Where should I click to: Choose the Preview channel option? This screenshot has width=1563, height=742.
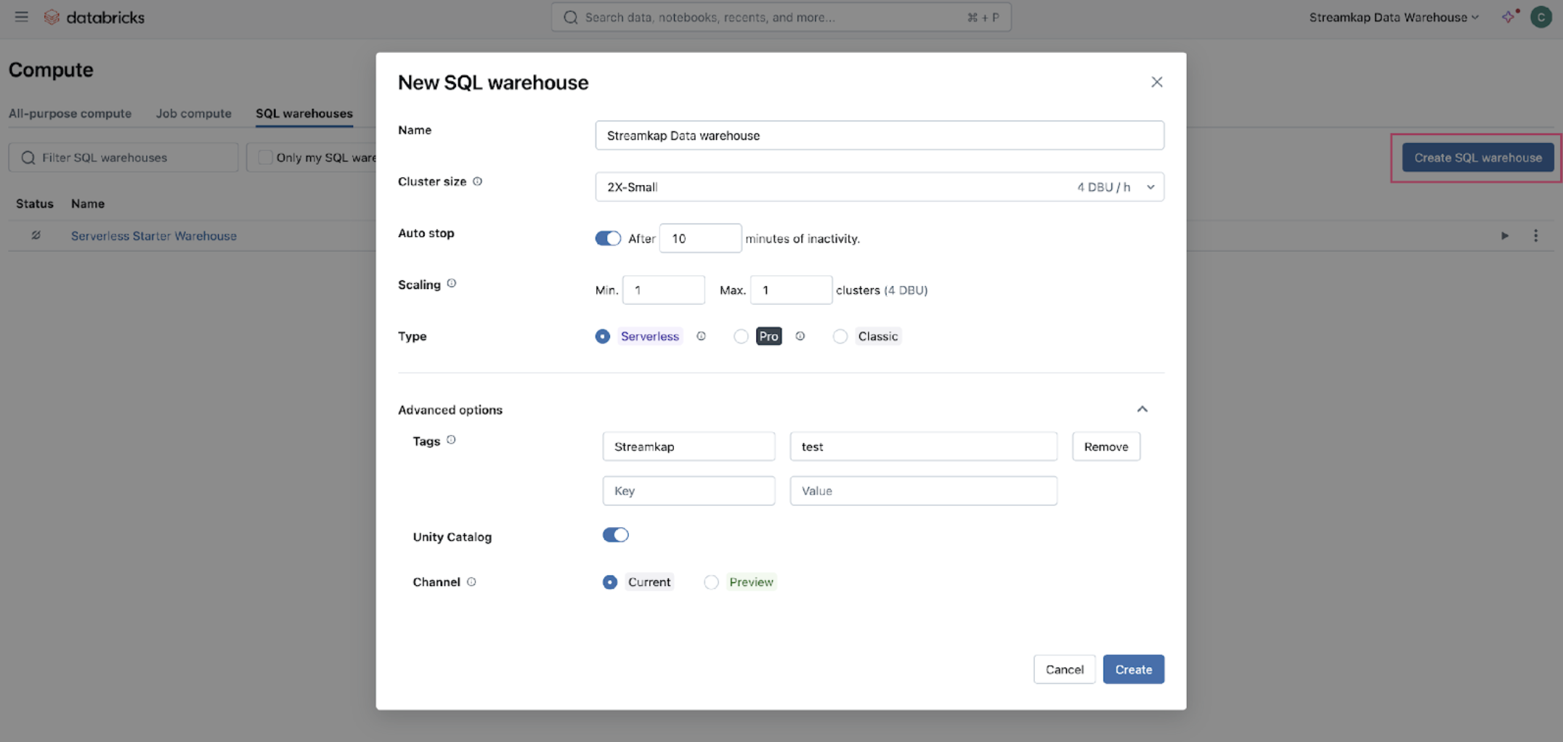tap(711, 582)
